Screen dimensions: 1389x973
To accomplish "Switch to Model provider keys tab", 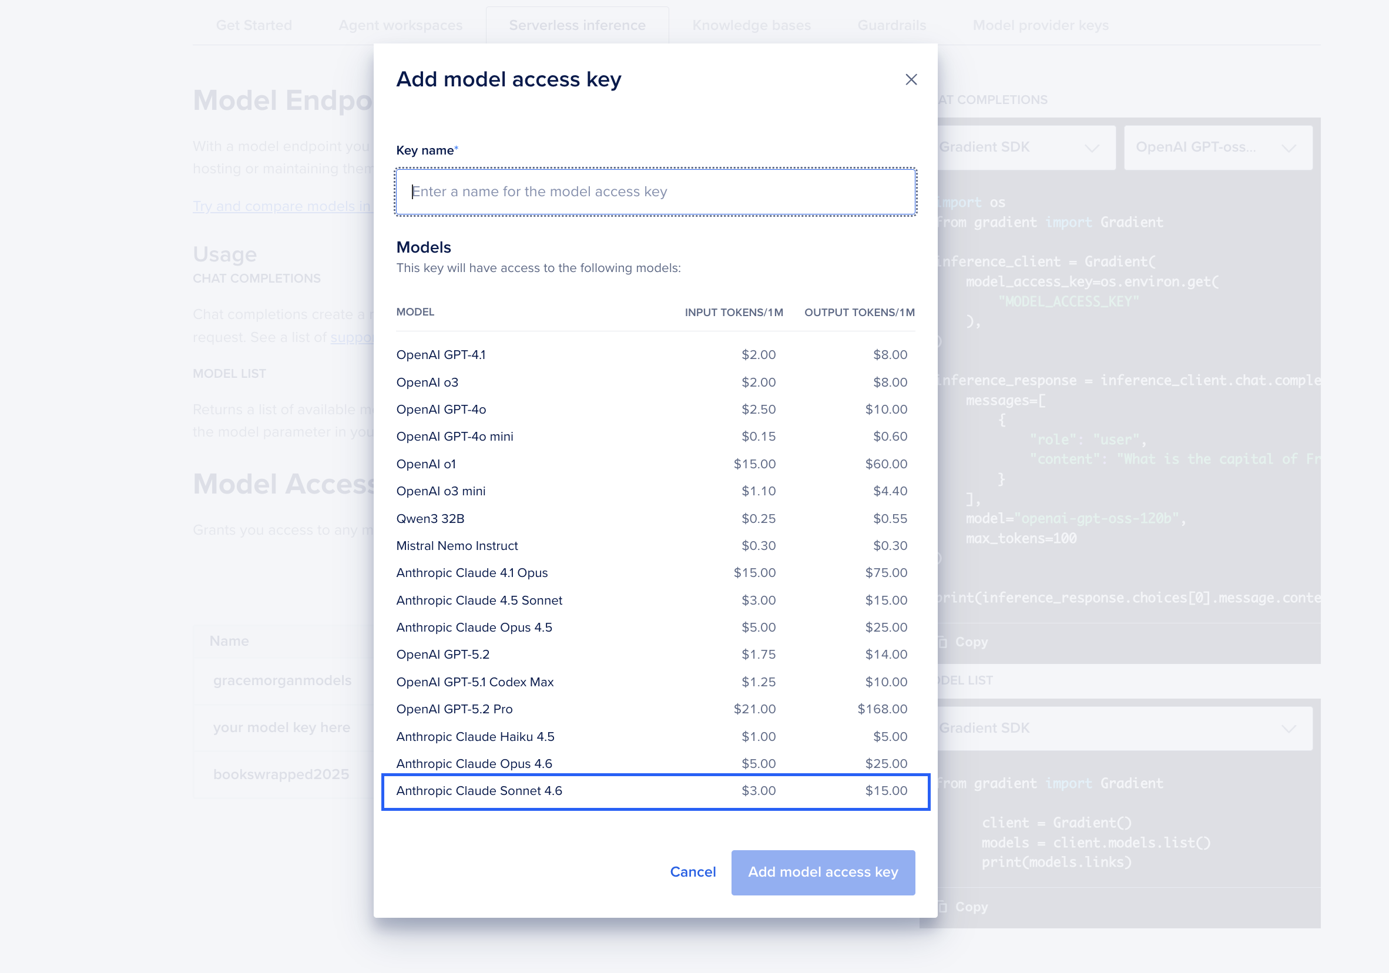I will click(x=1040, y=25).
